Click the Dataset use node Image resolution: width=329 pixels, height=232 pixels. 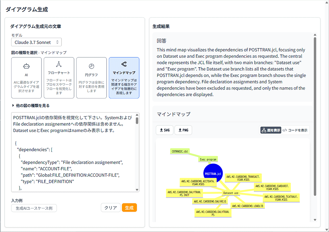coord(230,193)
